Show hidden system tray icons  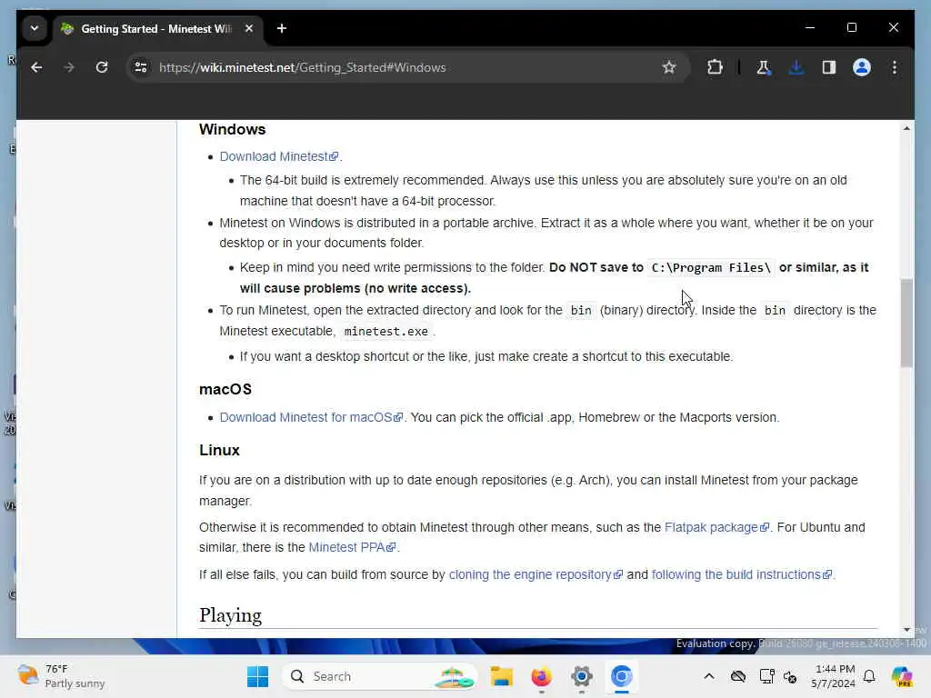(709, 676)
